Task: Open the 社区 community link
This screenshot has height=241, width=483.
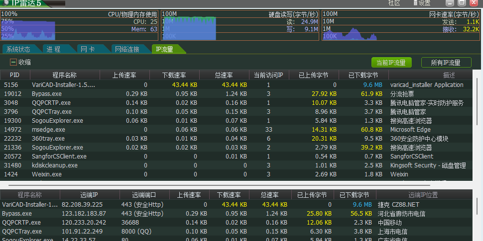Action: [394, 3]
